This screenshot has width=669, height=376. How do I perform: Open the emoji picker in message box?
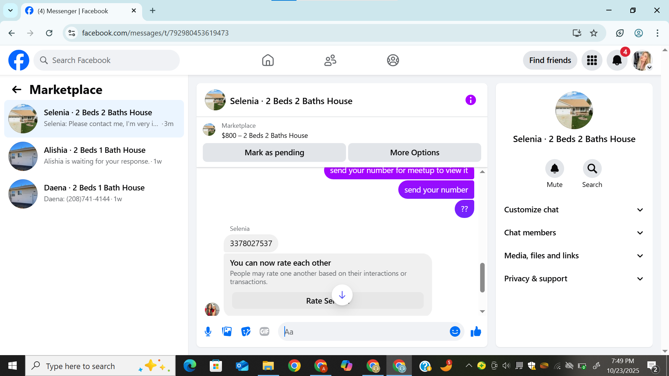(x=455, y=331)
